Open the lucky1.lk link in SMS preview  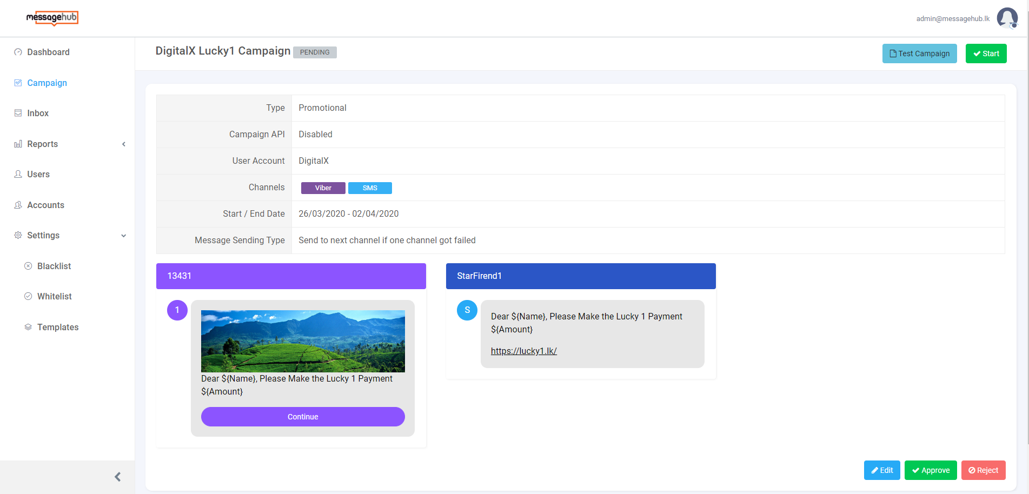pyautogui.click(x=523, y=351)
